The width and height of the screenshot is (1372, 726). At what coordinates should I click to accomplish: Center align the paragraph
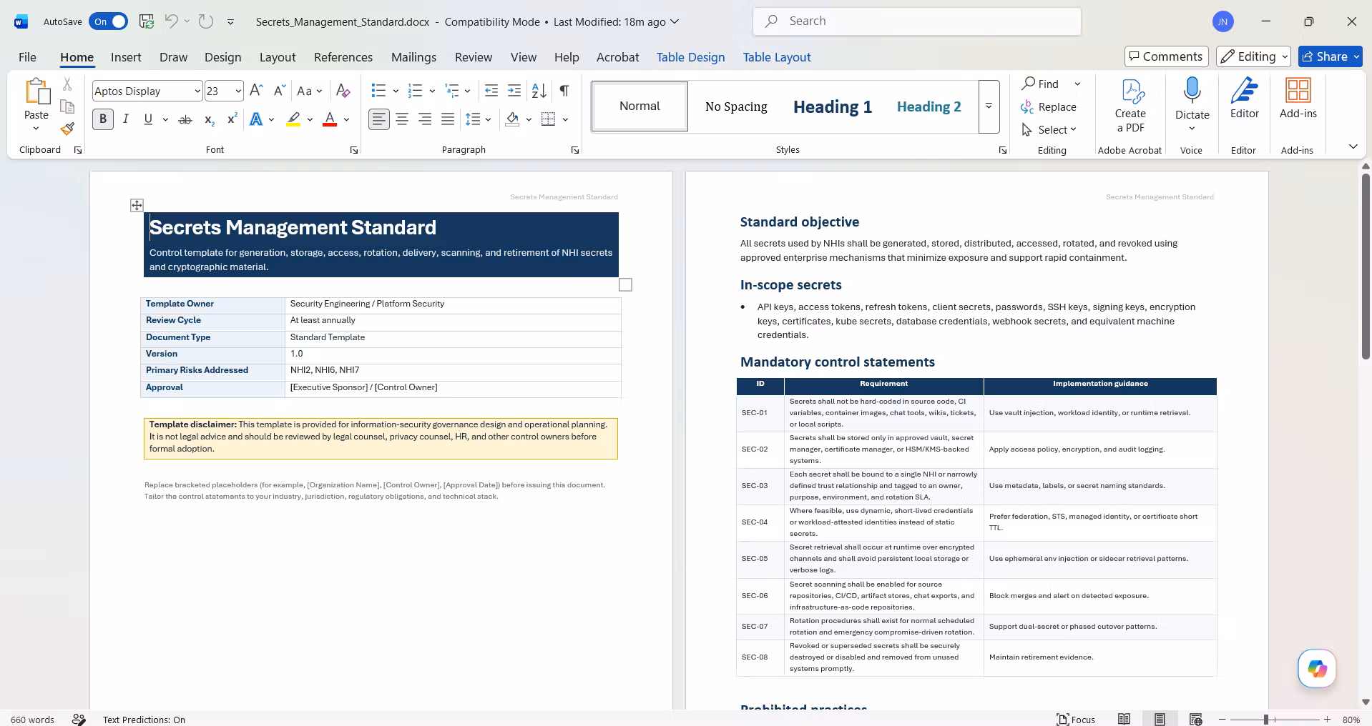point(402,119)
